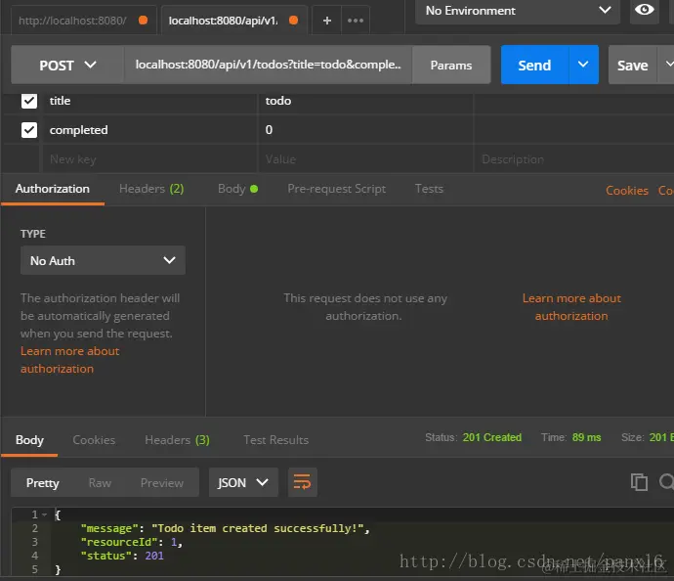Image resolution: width=674 pixels, height=581 pixels.
Task: Collapse the JSON object fold arrow on line 1
Action: point(44,514)
